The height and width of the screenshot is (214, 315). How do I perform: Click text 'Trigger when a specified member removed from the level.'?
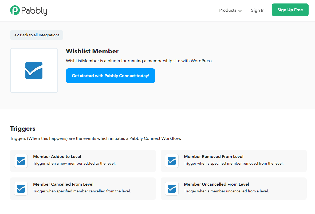[x=234, y=163]
